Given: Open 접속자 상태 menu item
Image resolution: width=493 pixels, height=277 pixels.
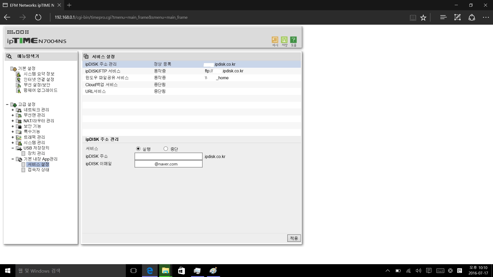Looking at the screenshot, I should tap(39, 170).
